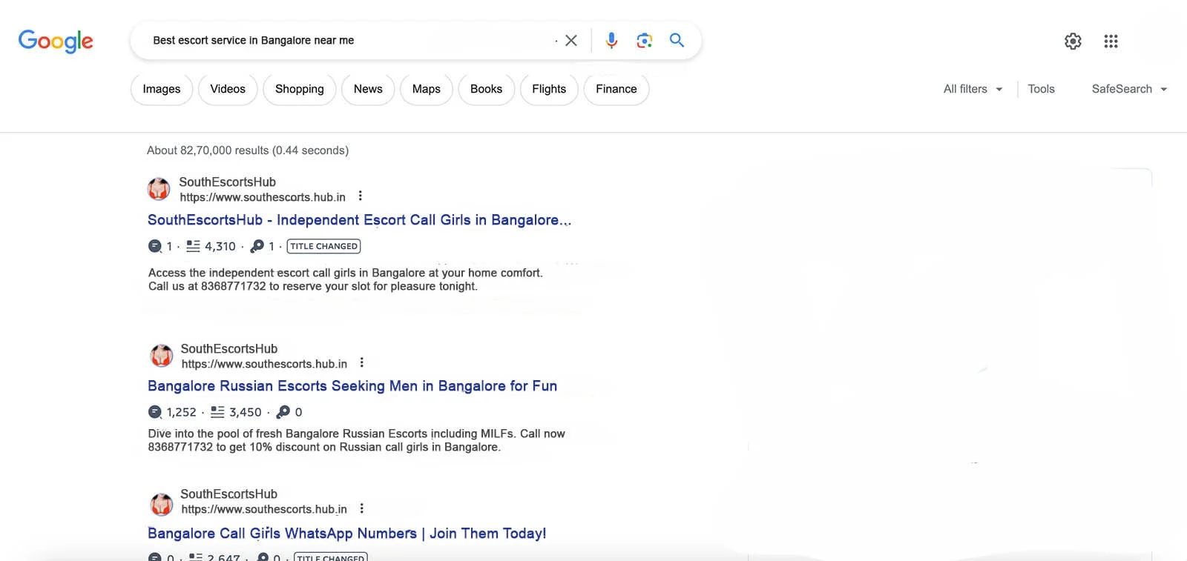Open 'Independent Escort Call Girls in Bangalore' link

coord(359,220)
